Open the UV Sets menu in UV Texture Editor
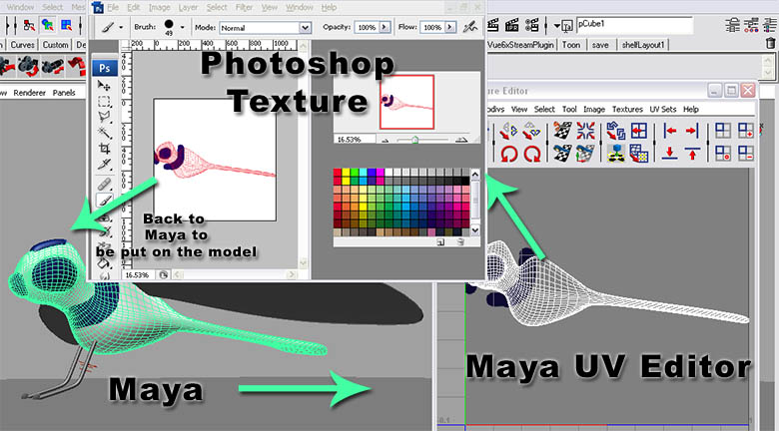 [663, 109]
